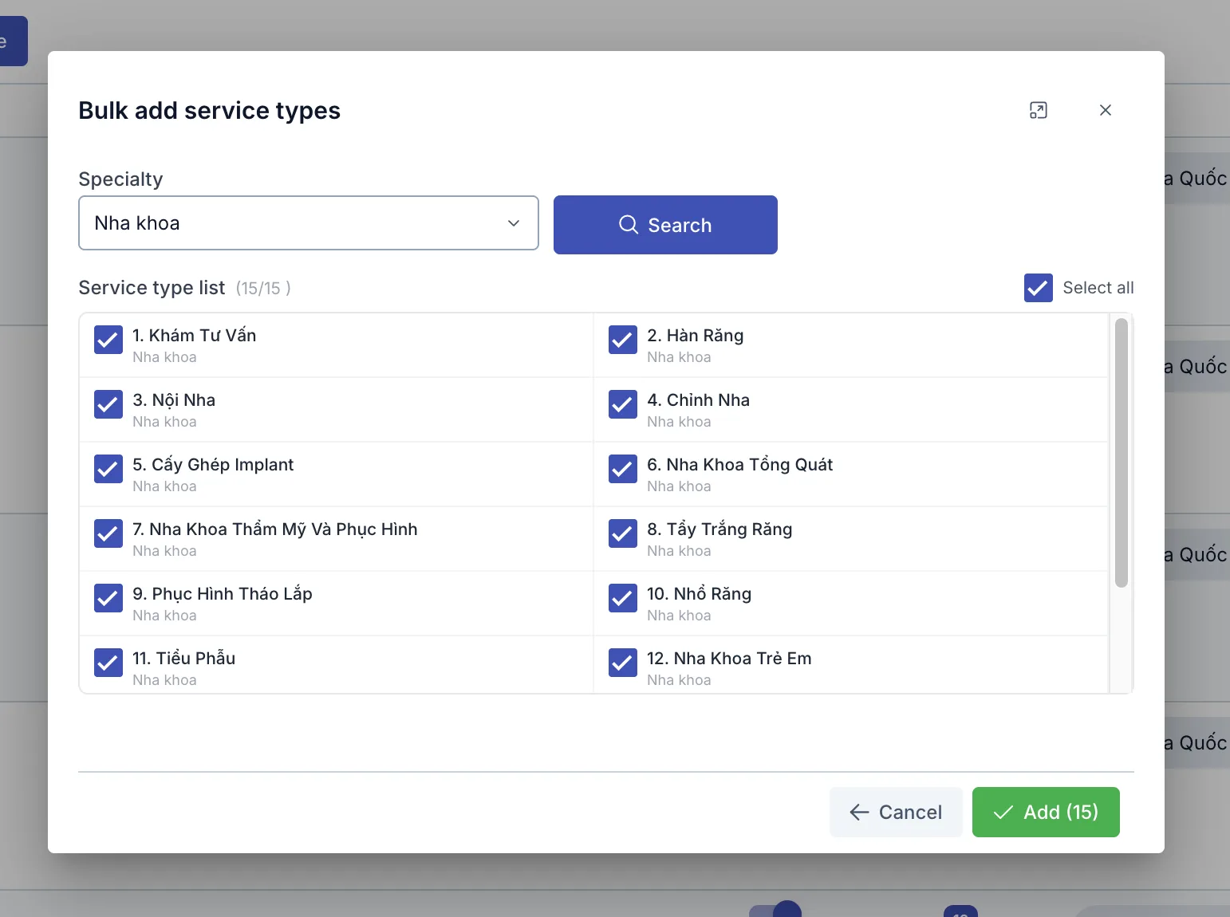Toggle the Select all checkbox
1230x917 pixels.
(1038, 288)
